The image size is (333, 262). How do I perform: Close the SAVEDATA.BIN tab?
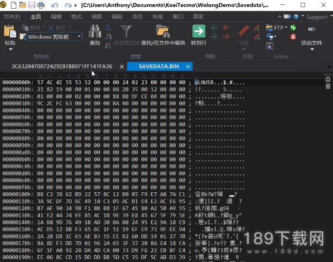click(x=188, y=66)
